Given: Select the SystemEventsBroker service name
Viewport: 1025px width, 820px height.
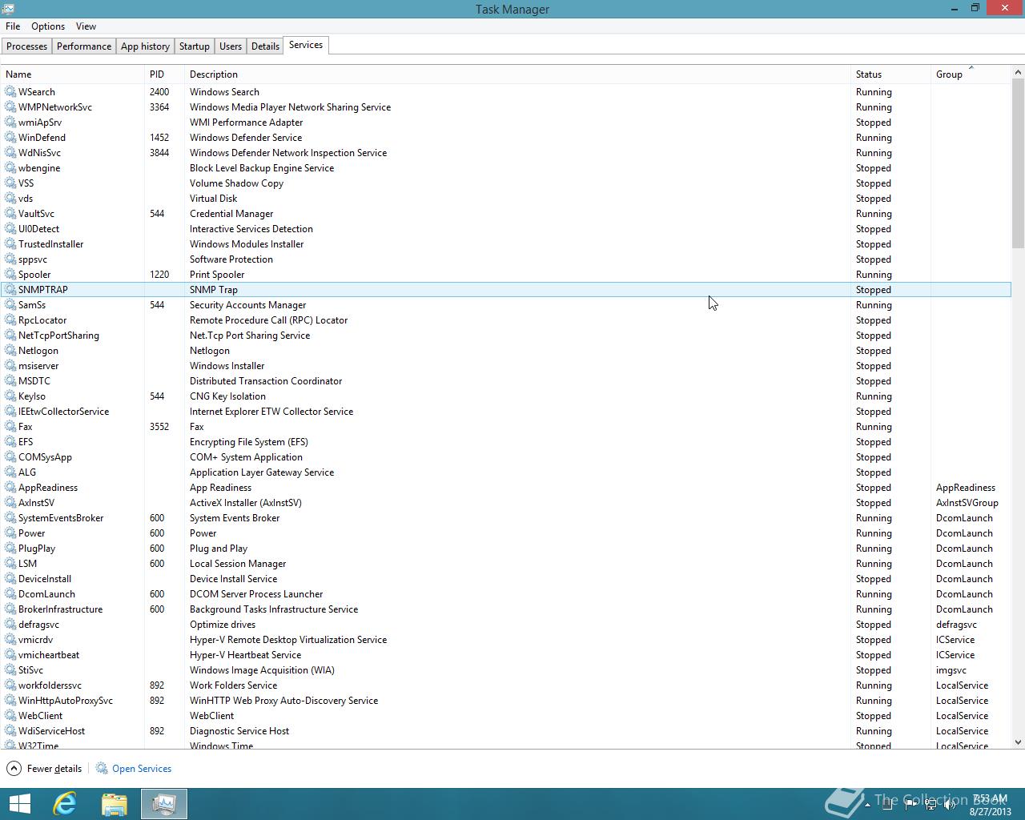Looking at the screenshot, I should tap(61, 518).
